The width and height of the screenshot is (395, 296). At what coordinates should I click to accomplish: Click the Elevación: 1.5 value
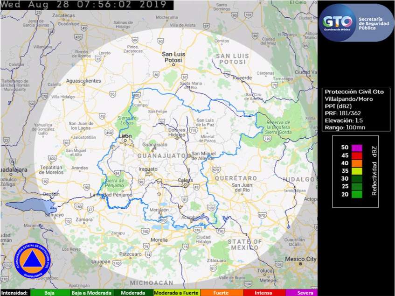point(344,120)
